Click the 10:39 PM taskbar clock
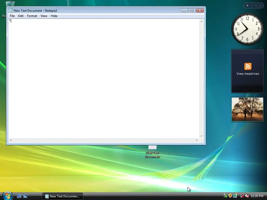This screenshot has height=200, width=267. (257, 196)
